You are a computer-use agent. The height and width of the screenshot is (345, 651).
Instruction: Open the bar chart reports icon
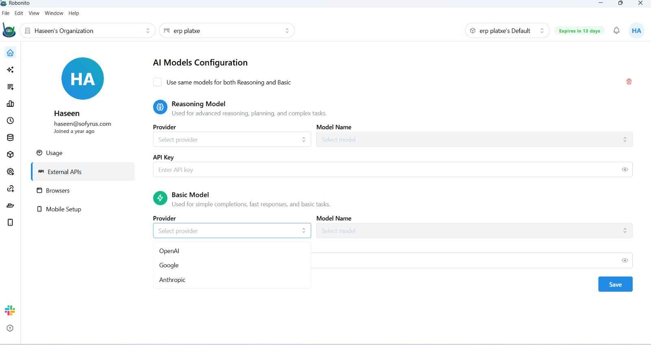tap(10, 104)
